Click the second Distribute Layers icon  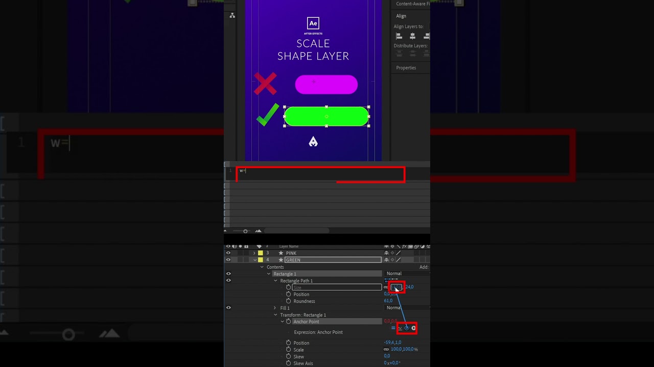pos(412,53)
